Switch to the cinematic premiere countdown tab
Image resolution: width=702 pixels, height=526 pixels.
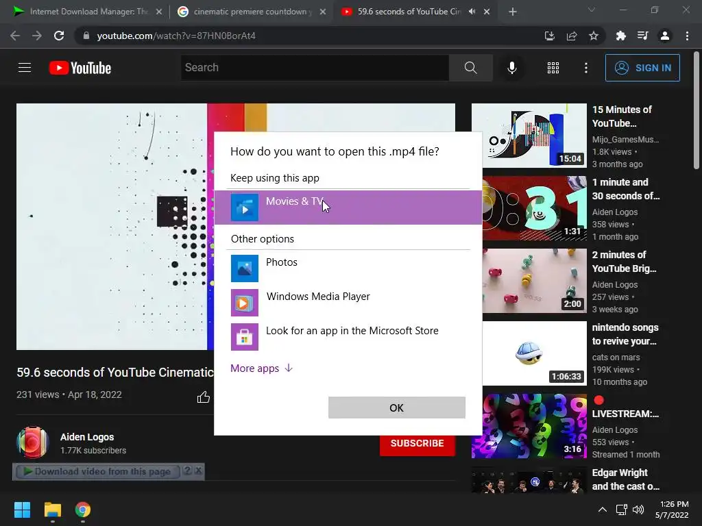click(253, 12)
